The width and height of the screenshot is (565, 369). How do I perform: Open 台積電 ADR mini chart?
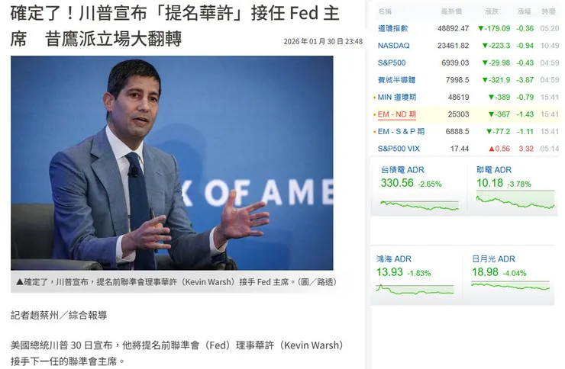[x=419, y=206]
